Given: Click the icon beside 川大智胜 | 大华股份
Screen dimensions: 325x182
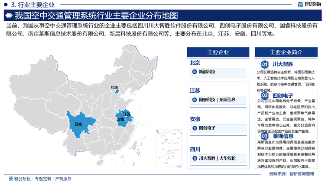Looking at the screenshot, I should click(195, 158).
